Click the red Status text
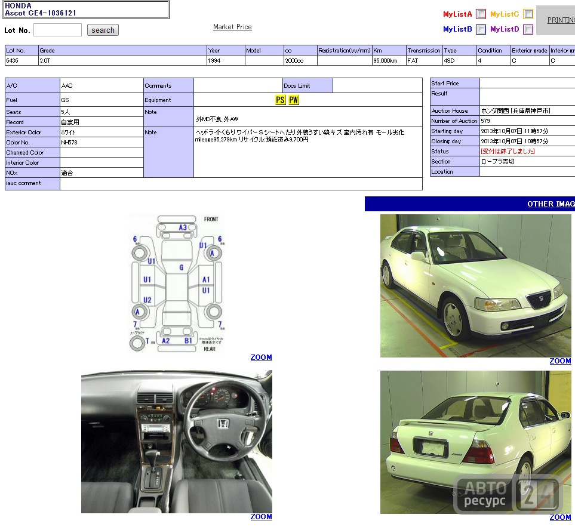Viewport: 575px width, 527px height. 508,152
